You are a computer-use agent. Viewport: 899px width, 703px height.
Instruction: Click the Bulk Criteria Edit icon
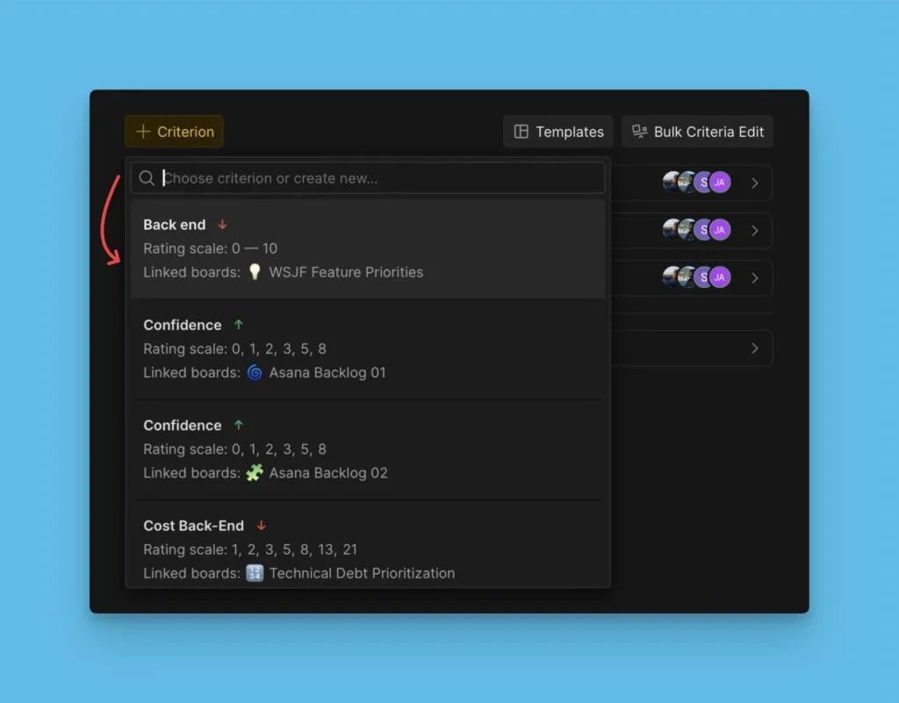(640, 132)
